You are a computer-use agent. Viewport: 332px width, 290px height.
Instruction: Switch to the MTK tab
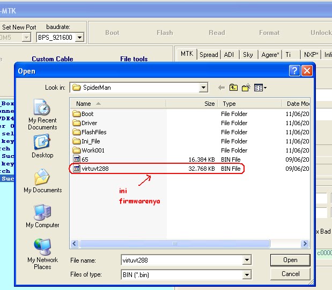[x=187, y=54]
